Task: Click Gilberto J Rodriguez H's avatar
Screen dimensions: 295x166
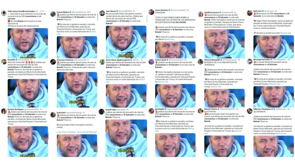Action: (x=250, y=111)
